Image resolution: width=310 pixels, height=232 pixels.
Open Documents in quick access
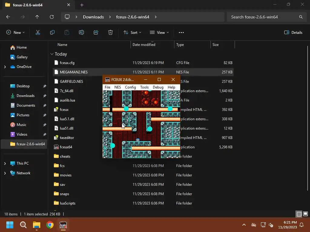click(x=22, y=105)
